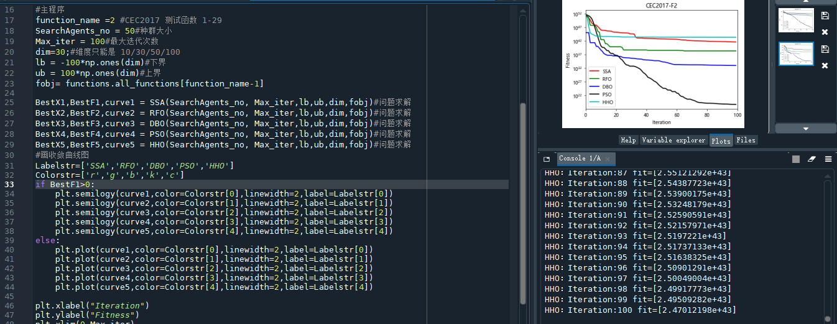Open the console hamburger options menu

pyautogui.click(x=828, y=159)
